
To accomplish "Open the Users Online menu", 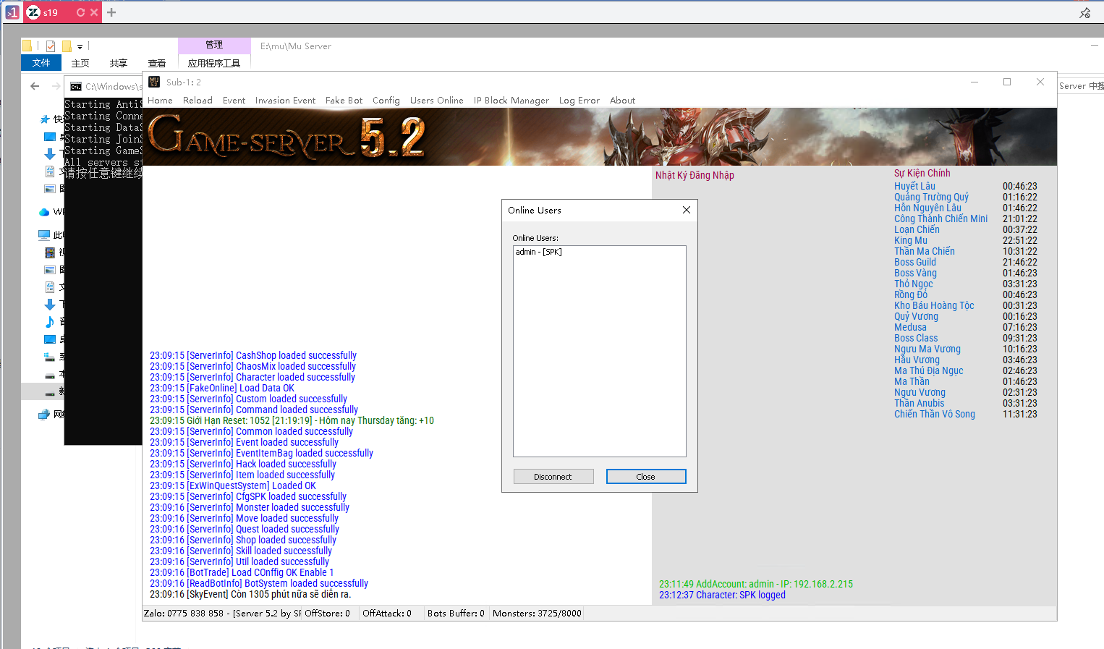I will click(437, 101).
